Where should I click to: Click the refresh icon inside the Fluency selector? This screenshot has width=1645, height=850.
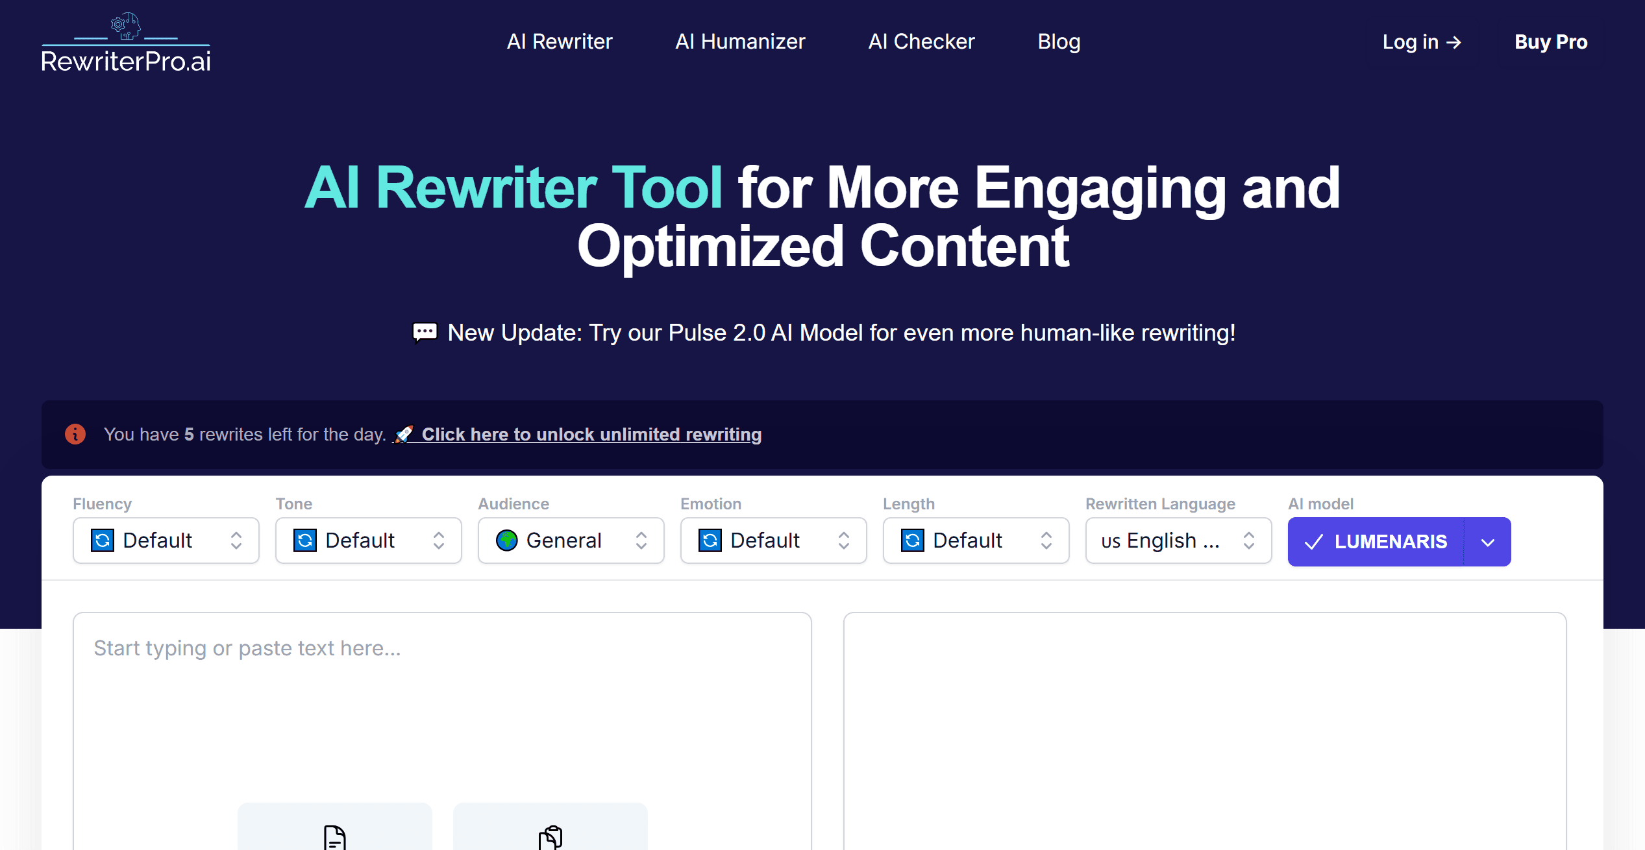pyautogui.click(x=102, y=540)
